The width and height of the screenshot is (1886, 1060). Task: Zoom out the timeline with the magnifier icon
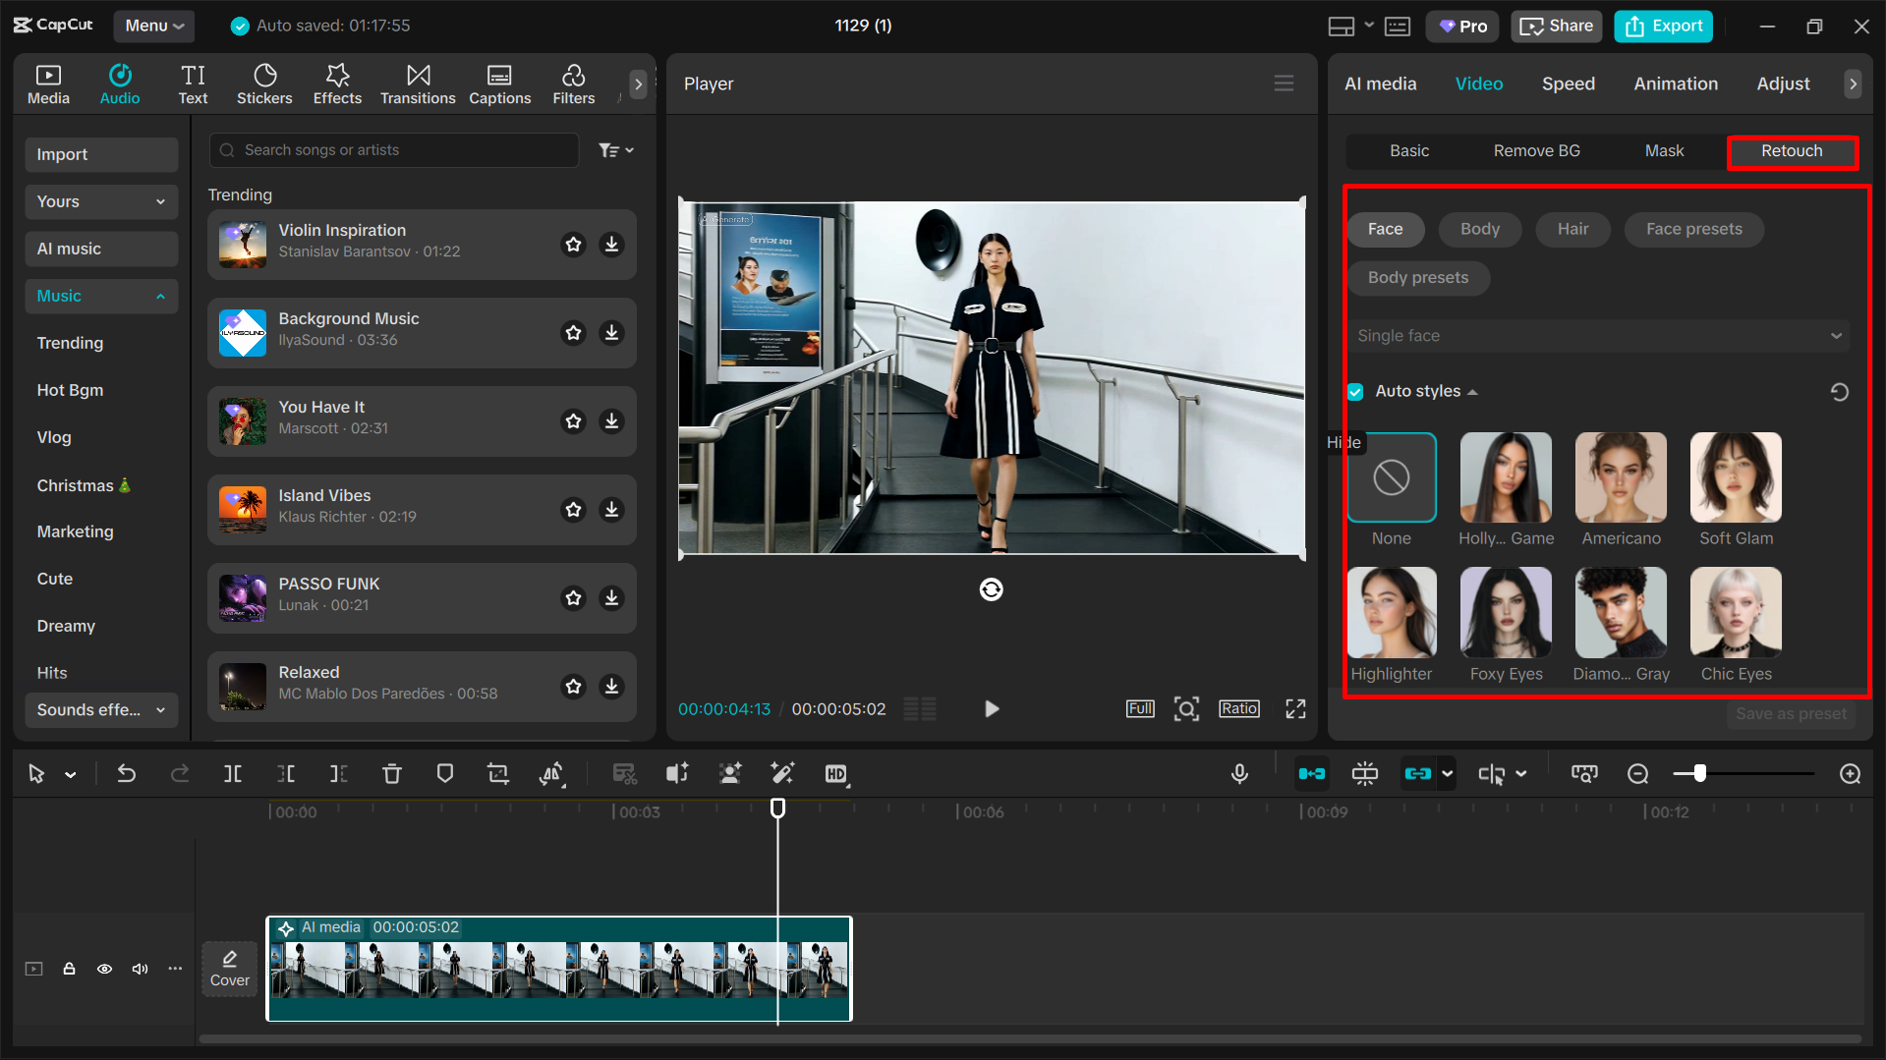click(x=1638, y=773)
